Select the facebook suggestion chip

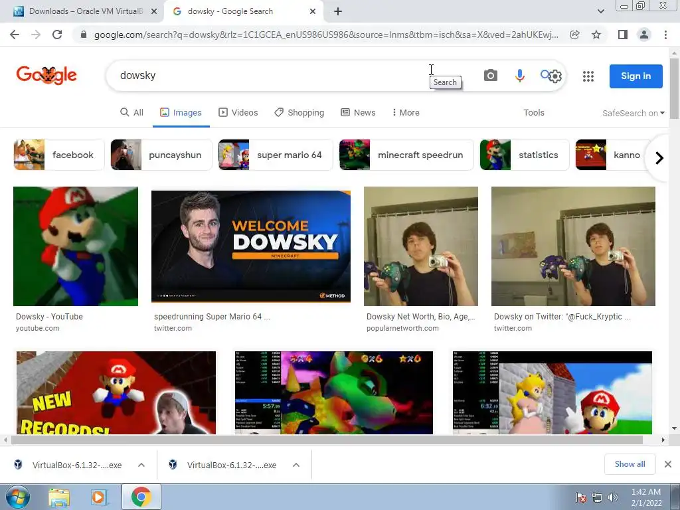click(x=59, y=155)
